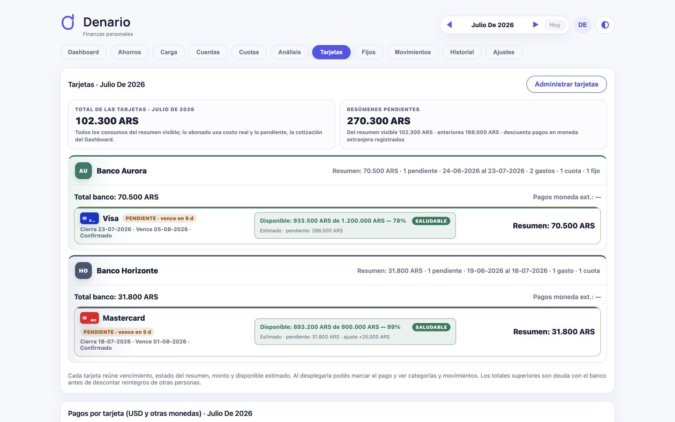
Task: Click the blue Visa card icon
Action: (90, 219)
